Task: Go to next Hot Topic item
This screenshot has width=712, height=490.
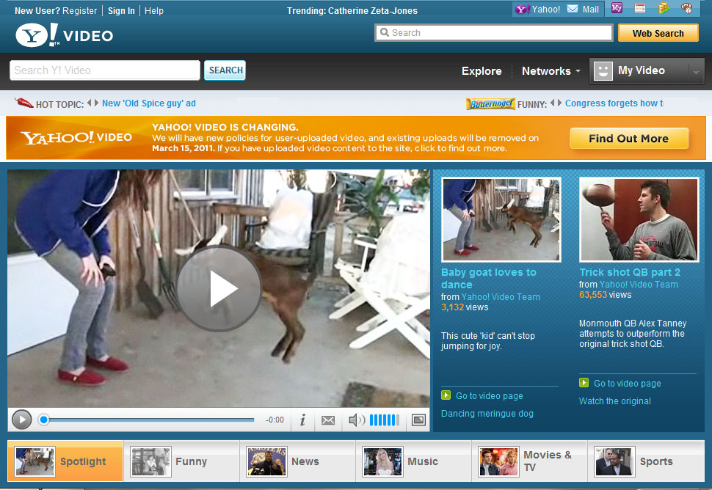Action: (x=96, y=103)
